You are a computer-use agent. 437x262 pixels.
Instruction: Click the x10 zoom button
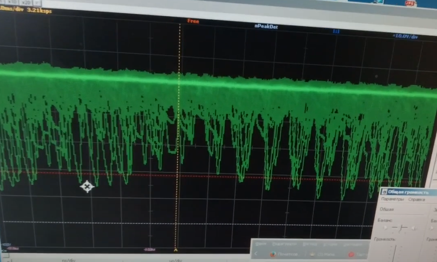click(13, 2)
